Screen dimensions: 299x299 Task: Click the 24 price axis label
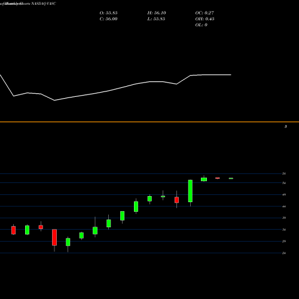tap(284, 253)
